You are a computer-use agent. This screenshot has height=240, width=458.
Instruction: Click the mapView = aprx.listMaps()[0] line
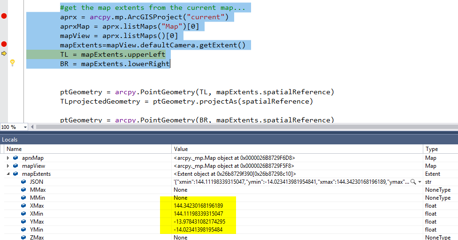point(119,36)
